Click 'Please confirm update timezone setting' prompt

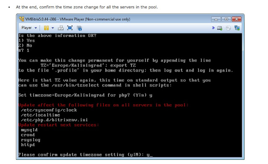coord(85,155)
